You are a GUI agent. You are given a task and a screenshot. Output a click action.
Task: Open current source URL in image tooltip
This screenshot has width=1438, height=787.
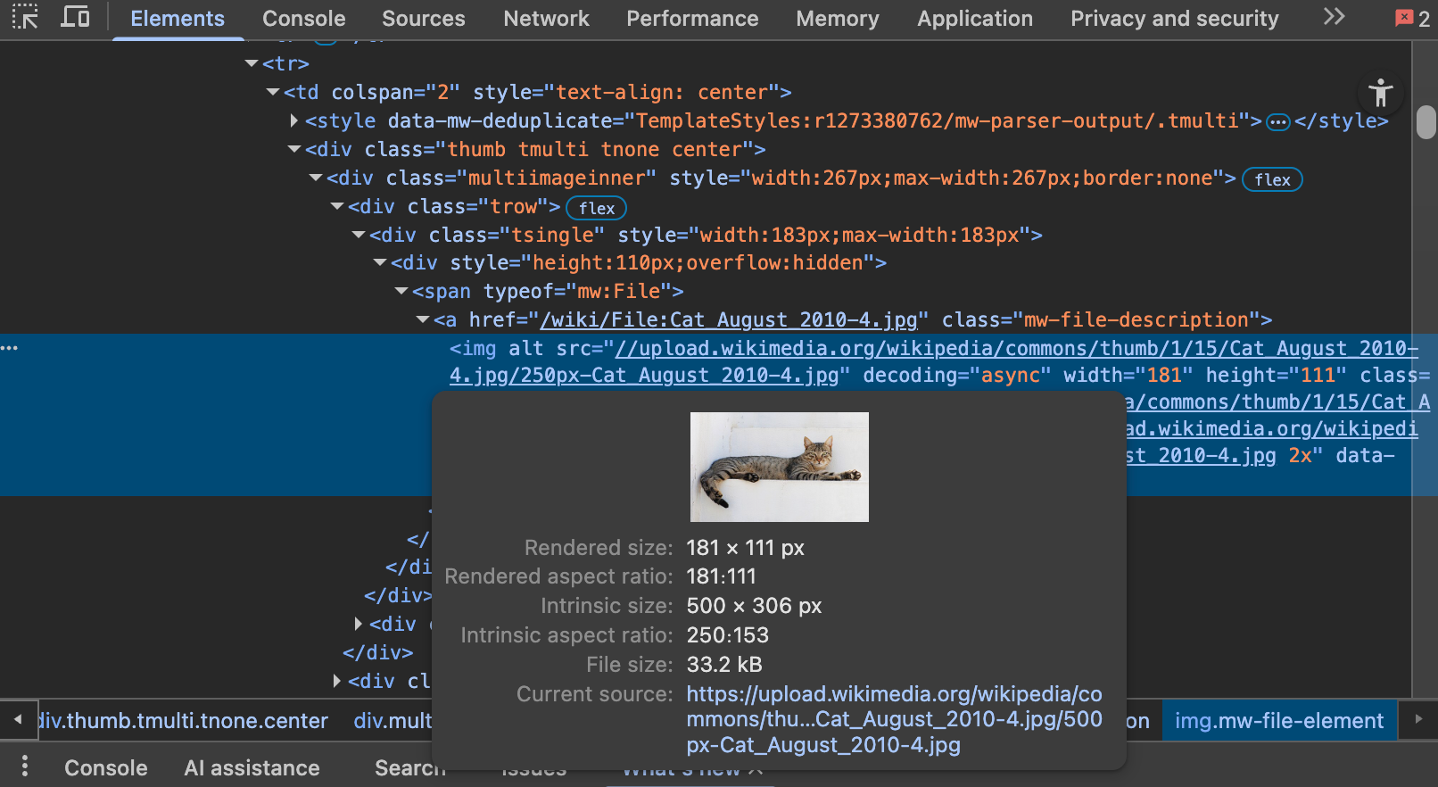click(894, 719)
